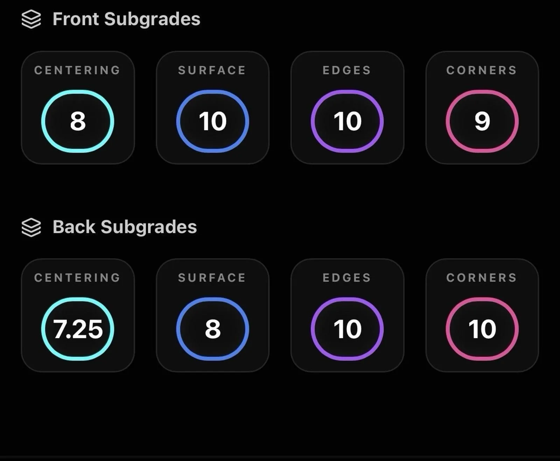Click the CORNERS label in Back Subgrades

point(482,278)
